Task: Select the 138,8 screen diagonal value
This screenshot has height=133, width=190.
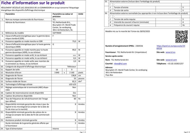Action: tap(74, 75)
